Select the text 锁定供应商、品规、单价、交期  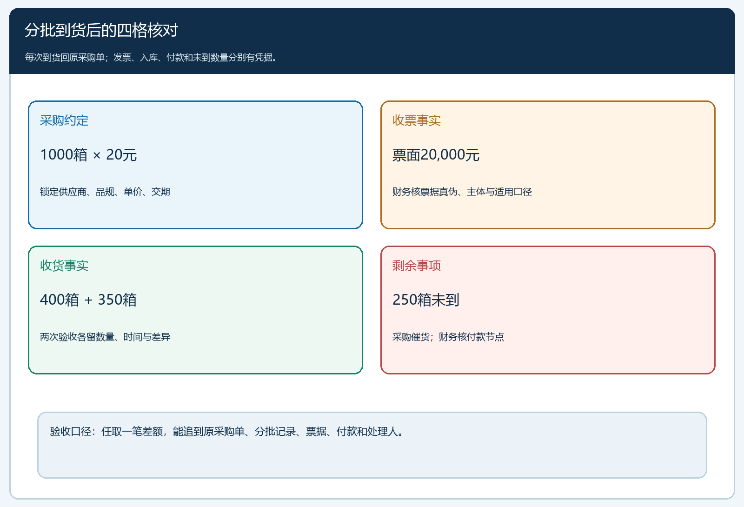pyautogui.click(x=105, y=192)
